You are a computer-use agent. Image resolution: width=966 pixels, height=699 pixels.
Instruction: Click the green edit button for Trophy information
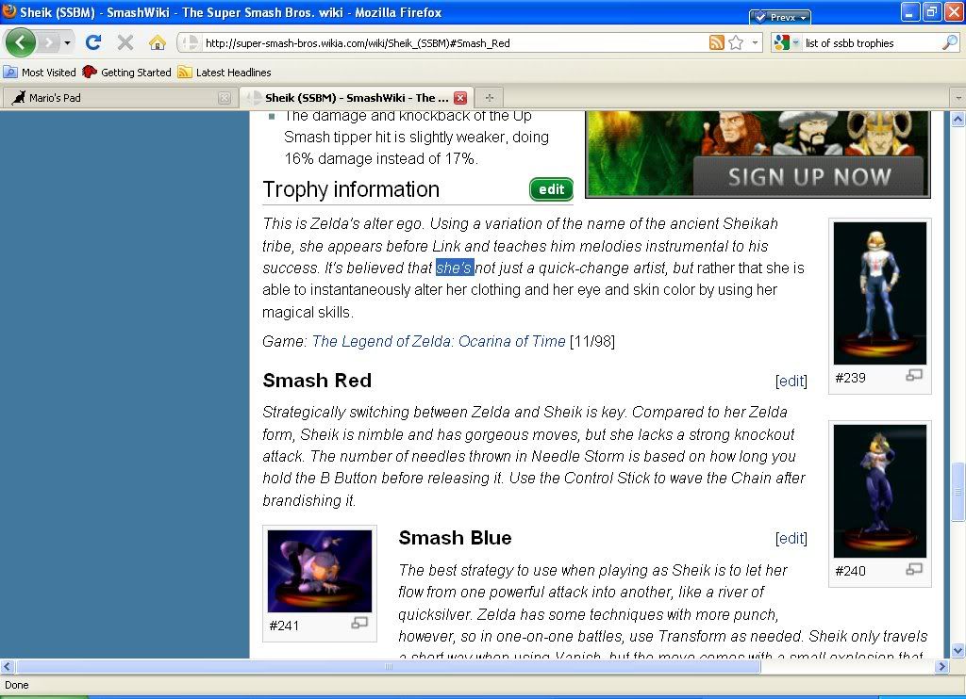[551, 189]
